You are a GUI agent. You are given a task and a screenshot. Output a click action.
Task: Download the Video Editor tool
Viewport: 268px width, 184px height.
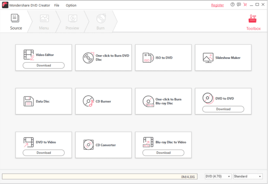(44, 65)
